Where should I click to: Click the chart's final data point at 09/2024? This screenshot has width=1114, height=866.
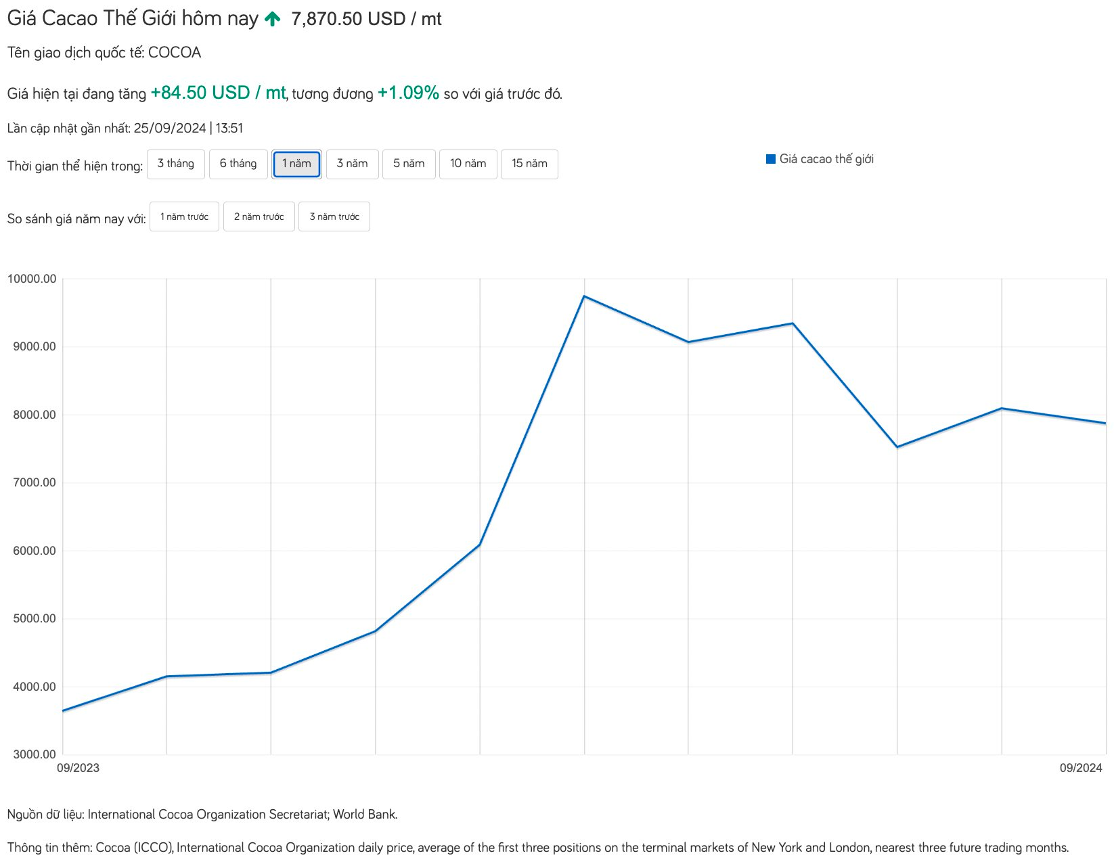tap(1105, 424)
